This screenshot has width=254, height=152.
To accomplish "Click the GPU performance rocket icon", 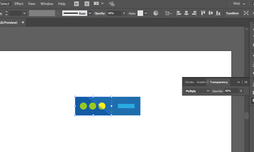I will 112,4.
